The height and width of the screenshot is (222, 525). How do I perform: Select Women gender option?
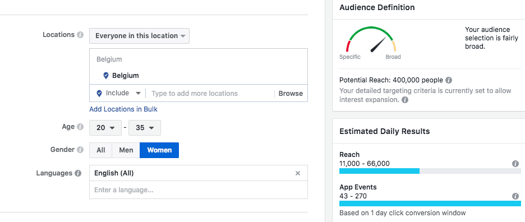click(159, 150)
